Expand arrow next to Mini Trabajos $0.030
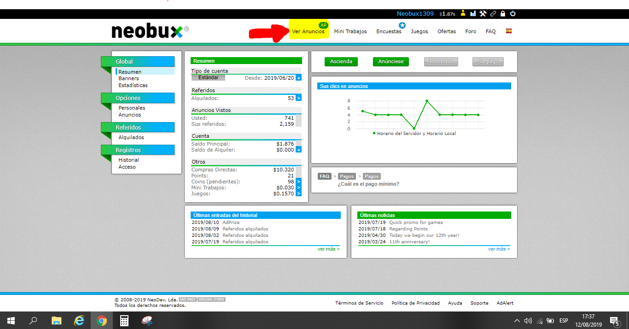 click(x=298, y=188)
